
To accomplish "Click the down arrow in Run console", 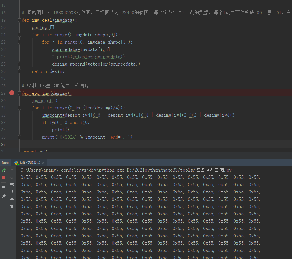I will (12, 178).
